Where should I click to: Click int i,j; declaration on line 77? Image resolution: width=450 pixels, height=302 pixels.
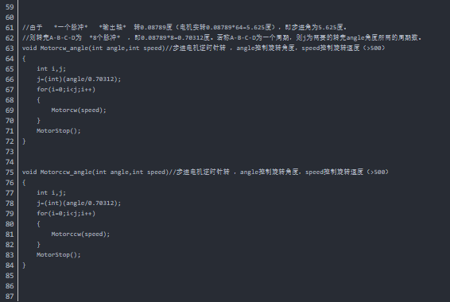click(x=52, y=193)
